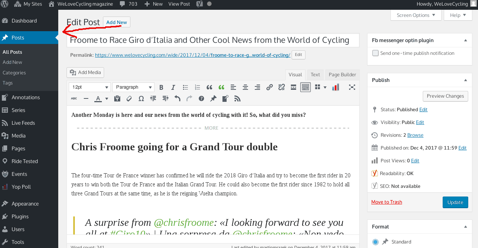Image resolution: width=478 pixels, height=248 pixels.
Task: Open the text color dropdown arrow
Action: (107, 98)
